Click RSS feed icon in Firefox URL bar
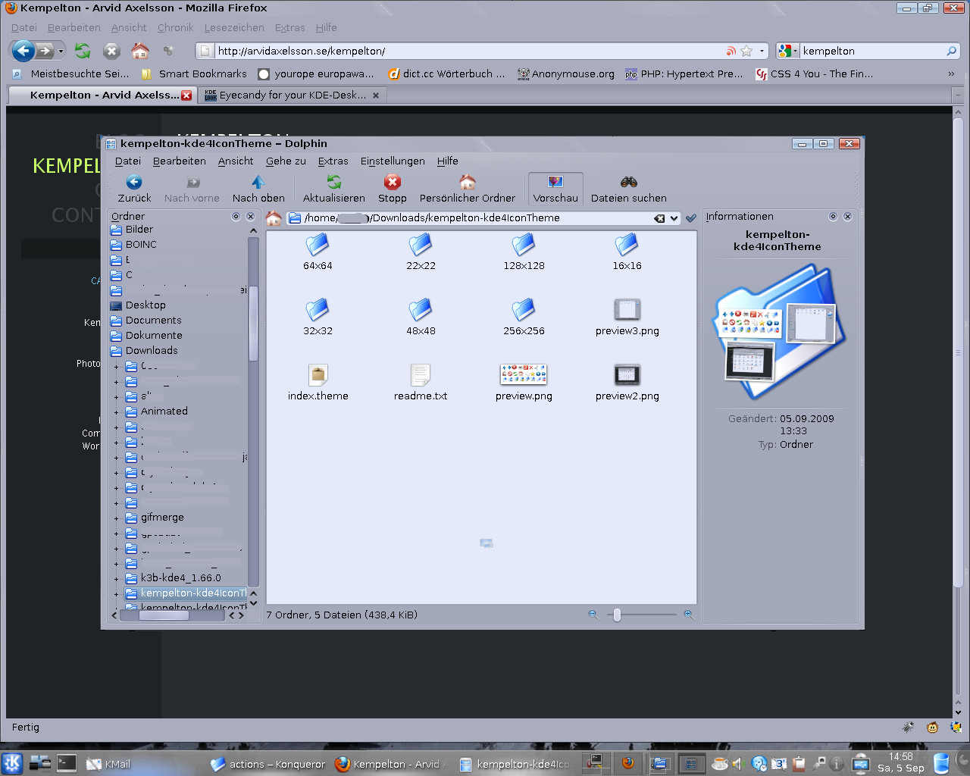This screenshot has width=970, height=776. [731, 51]
